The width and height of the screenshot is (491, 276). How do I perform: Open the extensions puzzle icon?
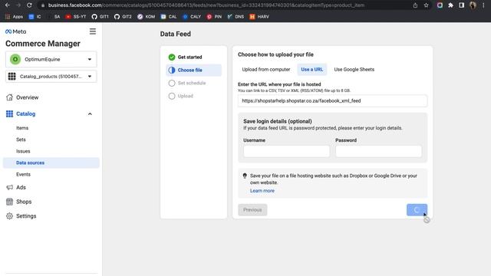pos(450,5)
